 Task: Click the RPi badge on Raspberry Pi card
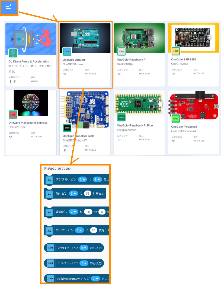(121, 51)
